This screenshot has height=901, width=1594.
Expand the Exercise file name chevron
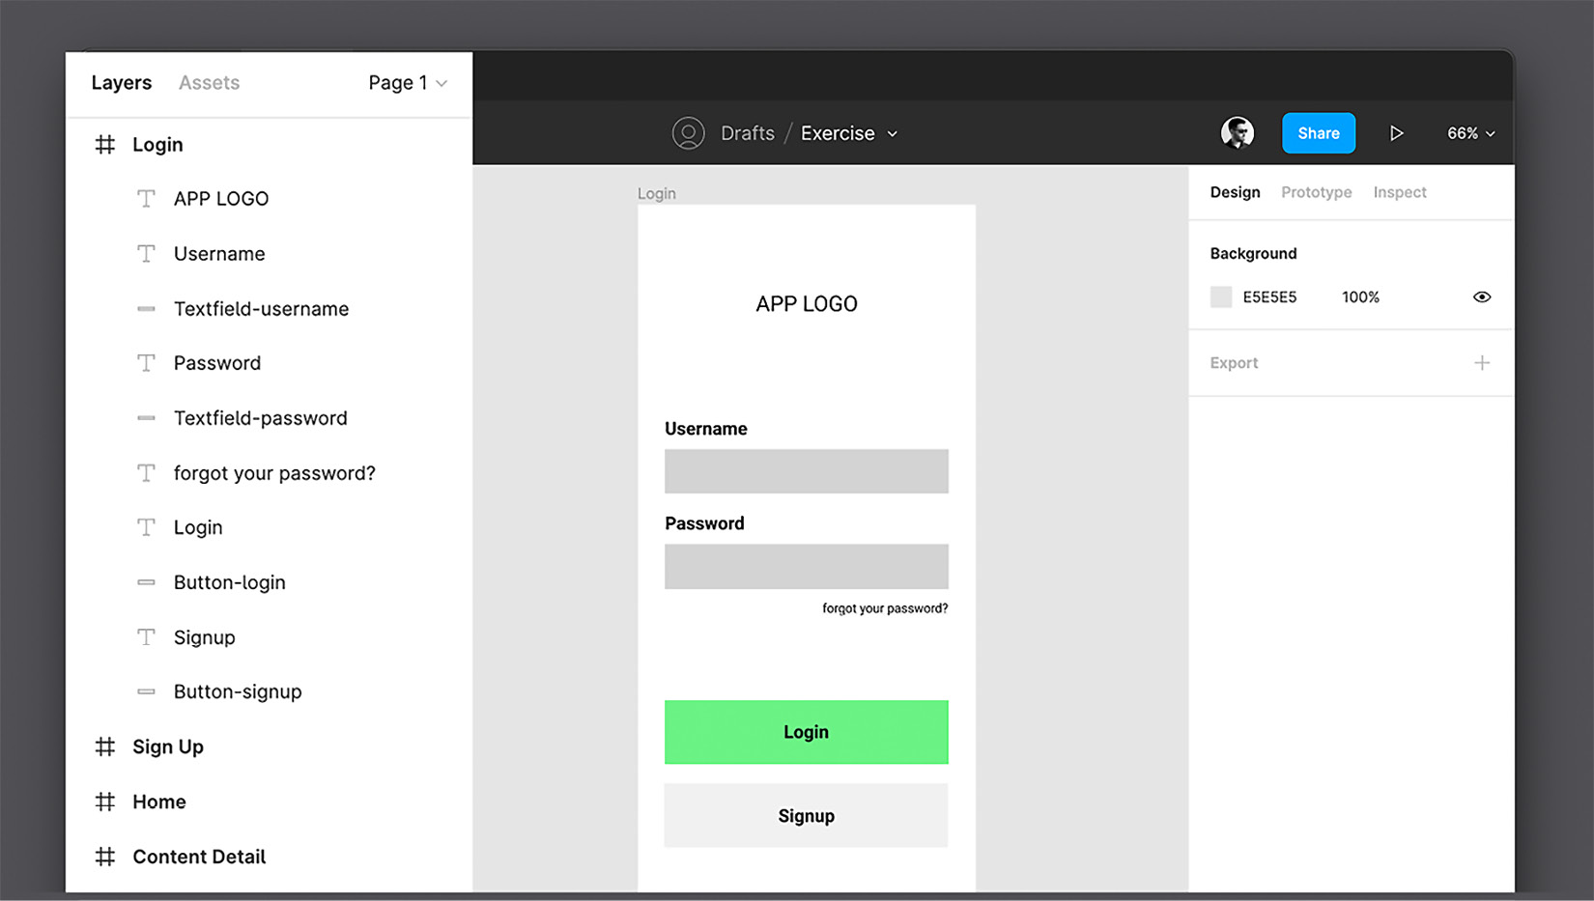click(x=892, y=133)
